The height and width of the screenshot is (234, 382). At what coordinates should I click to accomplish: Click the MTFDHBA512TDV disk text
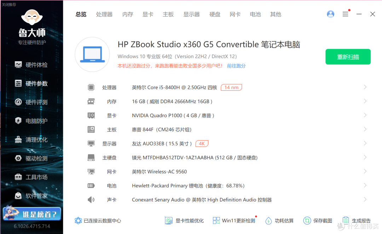195,158
